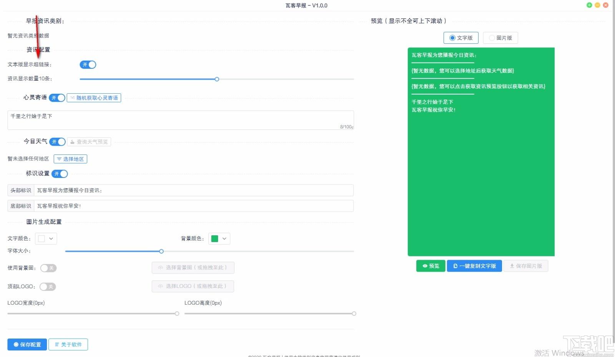Toggle the 今日天气 switch
Image resolution: width=615 pixels, height=357 pixels.
coord(57,142)
